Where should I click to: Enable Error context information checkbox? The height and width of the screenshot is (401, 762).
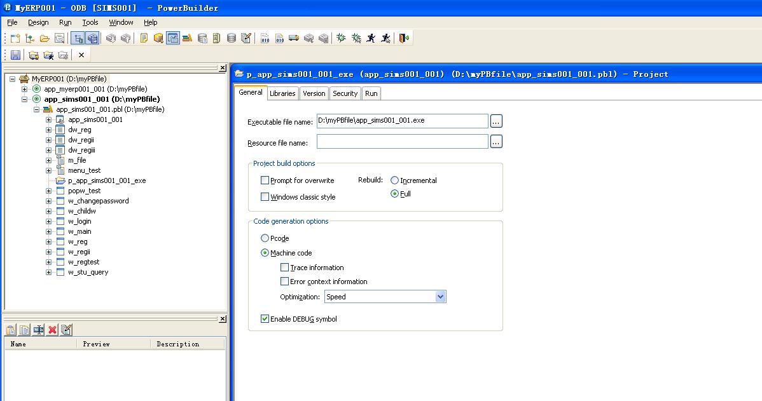(285, 281)
